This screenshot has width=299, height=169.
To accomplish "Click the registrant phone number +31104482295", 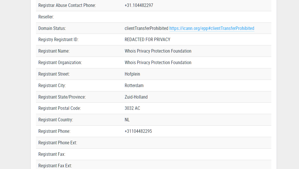I will click(x=138, y=131).
